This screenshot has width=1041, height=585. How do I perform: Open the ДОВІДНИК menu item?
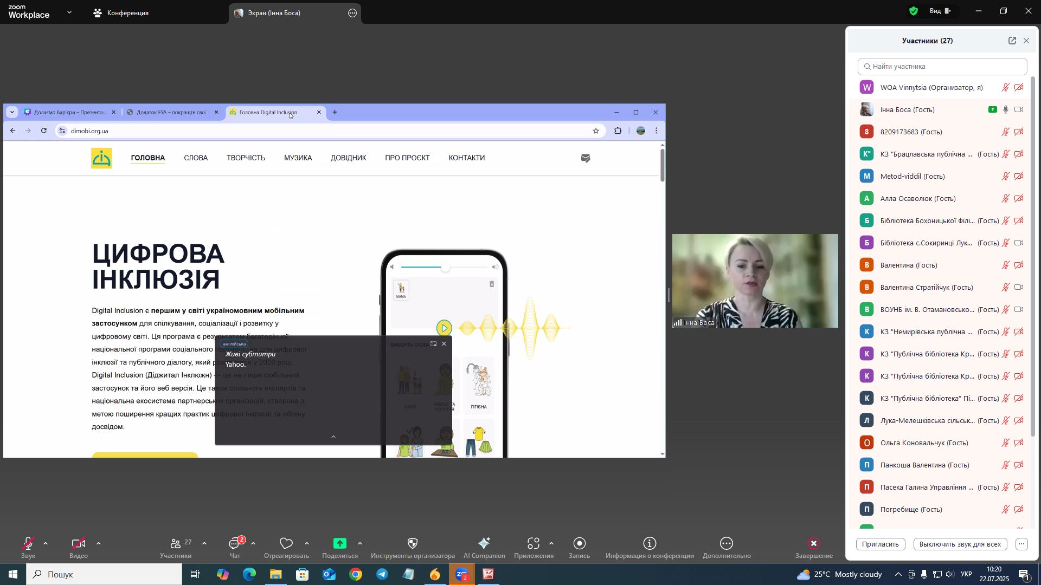coord(349,158)
